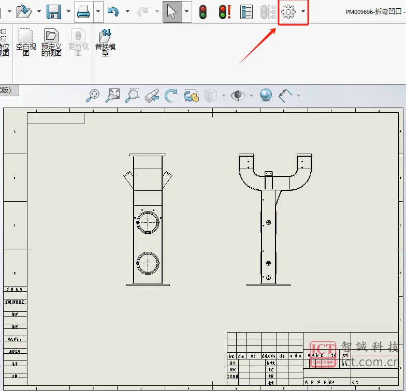Open Options gear icon
The height and width of the screenshot is (391, 406).
pos(288,12)
